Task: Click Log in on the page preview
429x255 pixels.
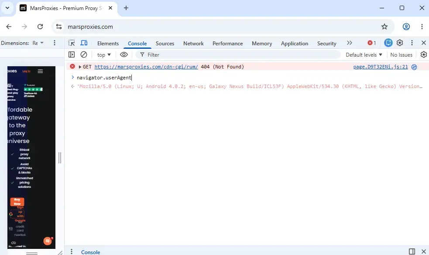Action: click(x=26, y=71)
